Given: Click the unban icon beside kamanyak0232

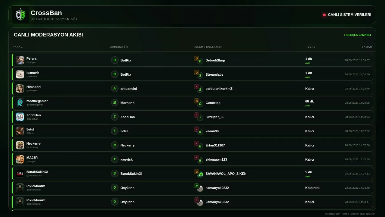Looking at the screenshot, I should 196,186.
